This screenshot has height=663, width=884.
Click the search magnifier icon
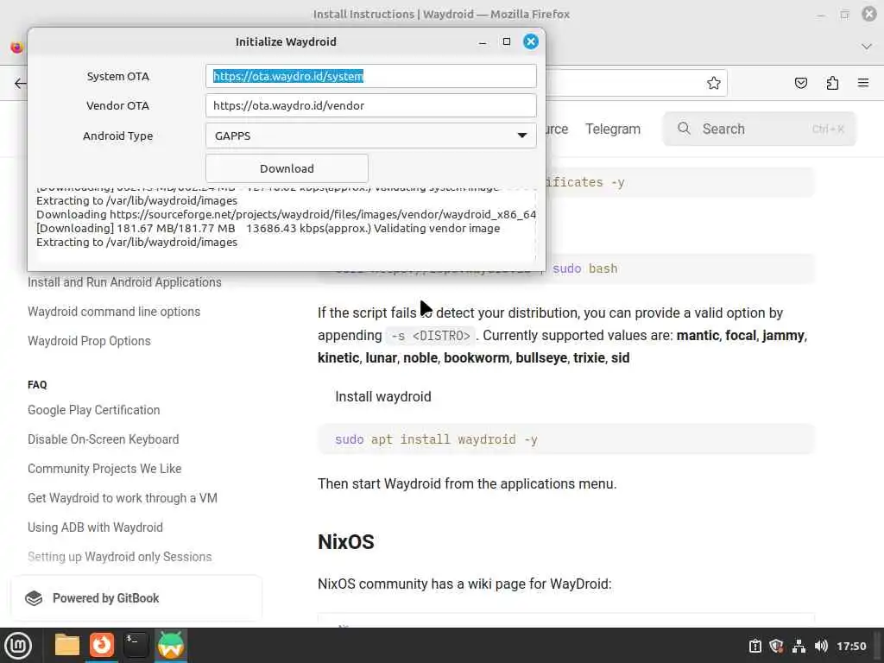click(x=684, y=129)
